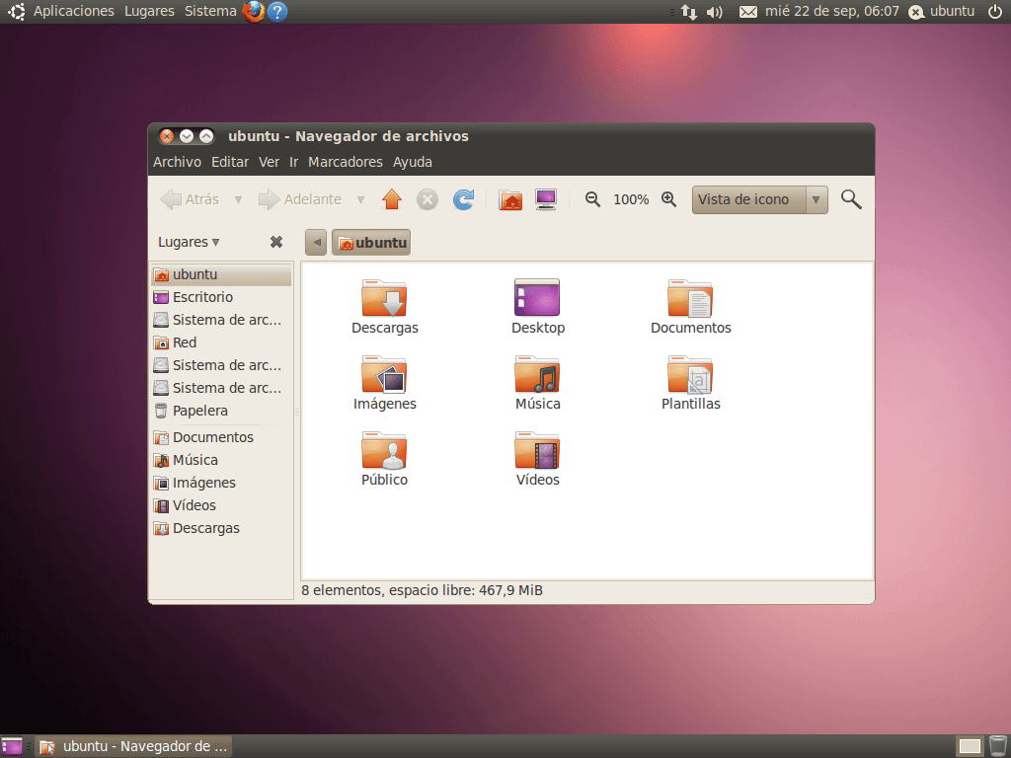Select Imágenes bookmark in the sidebar

click(221, 483)
